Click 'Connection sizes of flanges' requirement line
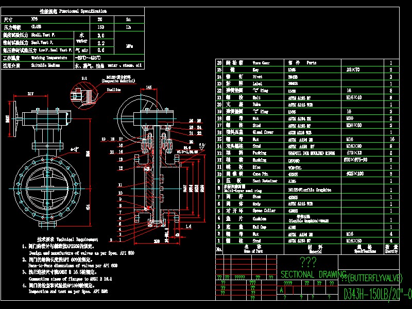 [70, 279]
